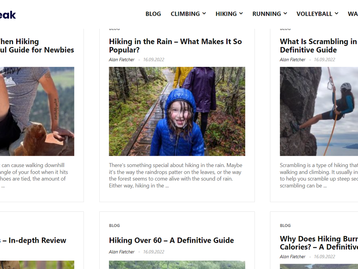Expand the Running menu chevron
358x269 pixels.
coord(285,14)
